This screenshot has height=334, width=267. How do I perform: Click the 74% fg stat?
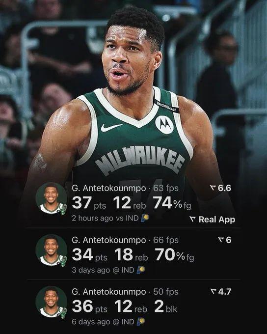(x=172, y=203)
